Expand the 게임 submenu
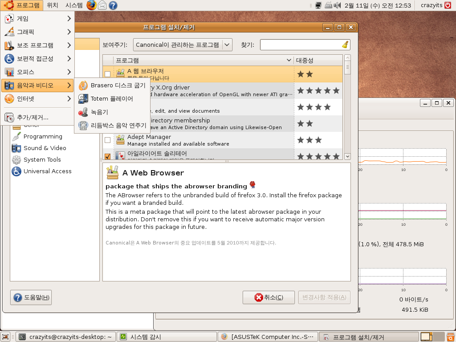456x342 pixels. pos(37,19)
